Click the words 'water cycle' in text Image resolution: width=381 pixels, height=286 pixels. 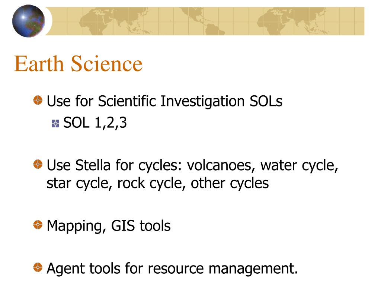(300, 166)
